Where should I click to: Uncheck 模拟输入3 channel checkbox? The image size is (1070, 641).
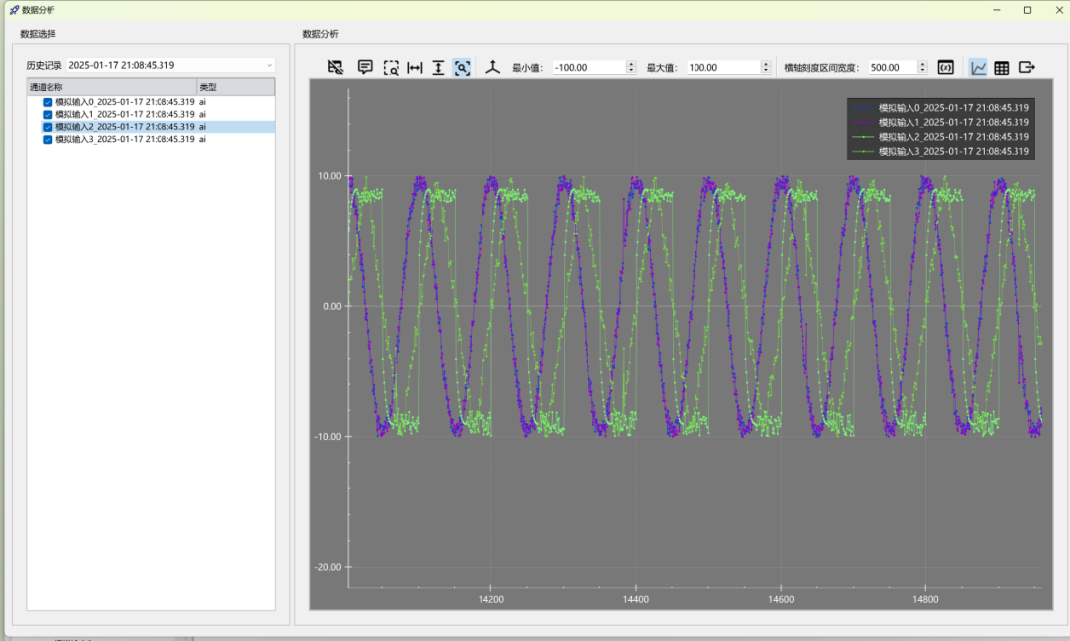tap(48, 140)
